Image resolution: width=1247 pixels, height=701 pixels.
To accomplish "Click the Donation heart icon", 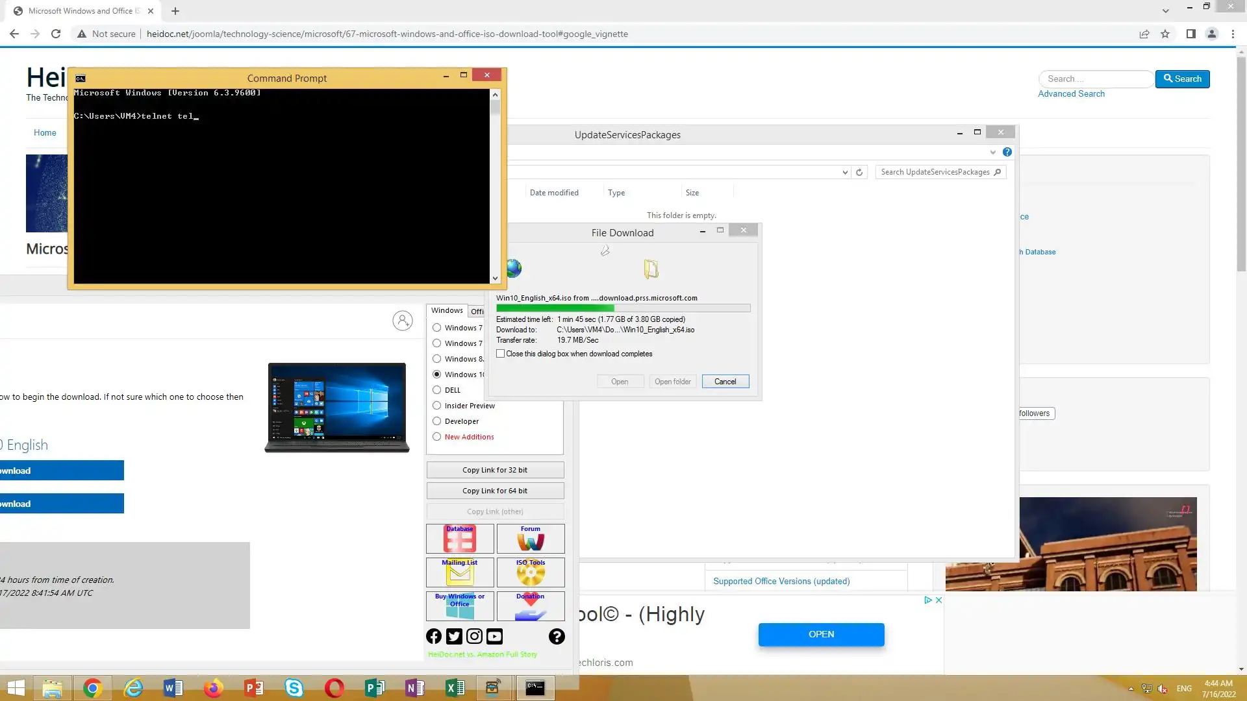I will 530,606.
